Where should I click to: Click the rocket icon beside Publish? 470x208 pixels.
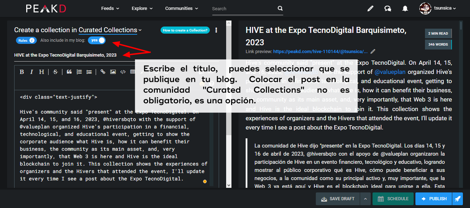tap(458, 199)
